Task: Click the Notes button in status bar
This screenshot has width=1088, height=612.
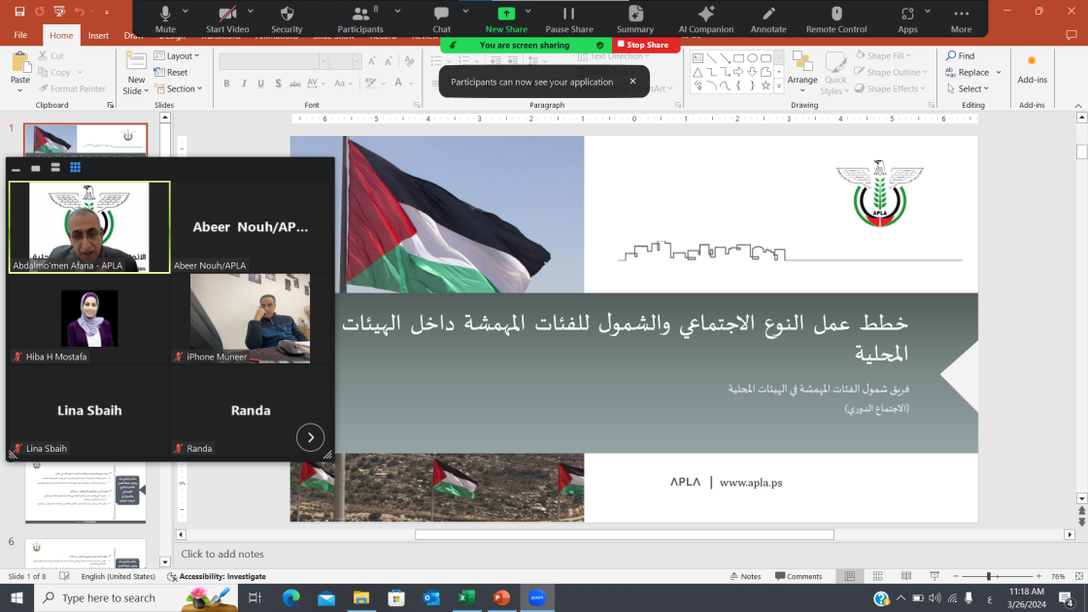Action: tap(745, 576)
